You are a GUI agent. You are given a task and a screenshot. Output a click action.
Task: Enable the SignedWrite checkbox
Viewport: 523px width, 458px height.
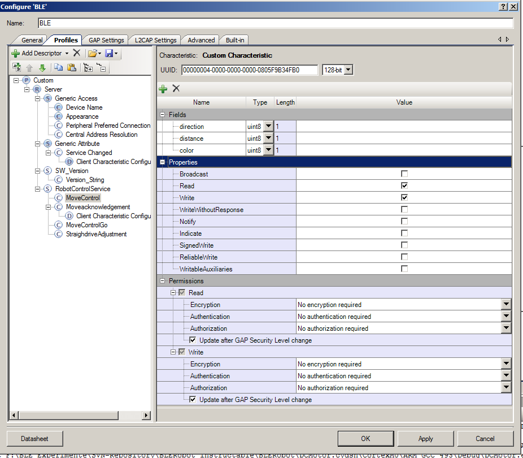(404, 245)
